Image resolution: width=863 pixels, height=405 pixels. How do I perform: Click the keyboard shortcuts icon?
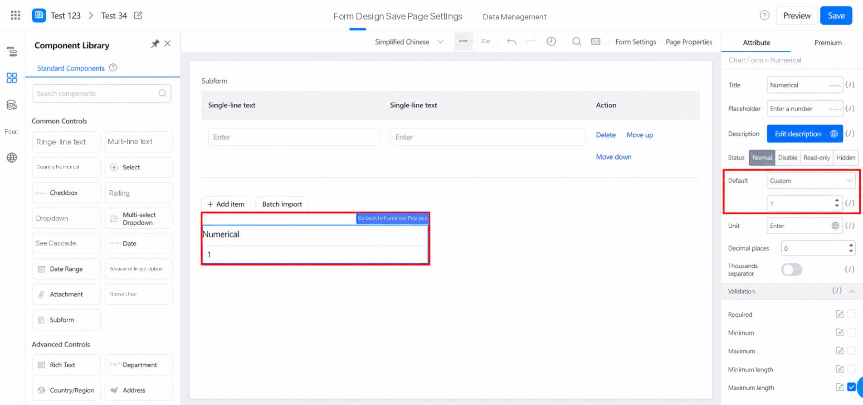596,42
